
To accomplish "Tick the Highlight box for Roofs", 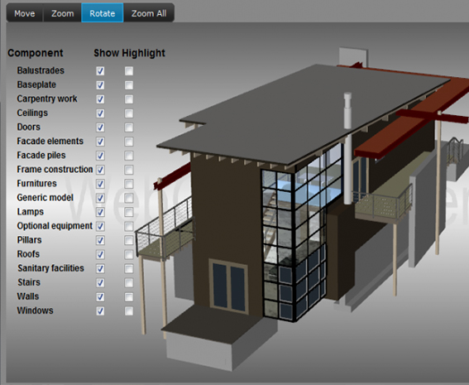I will (x=129, y=254).
